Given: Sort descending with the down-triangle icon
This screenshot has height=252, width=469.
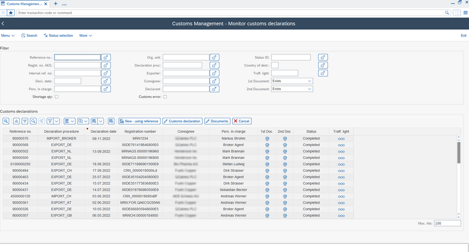Looking at the screenshot, I should click(25, 121).
